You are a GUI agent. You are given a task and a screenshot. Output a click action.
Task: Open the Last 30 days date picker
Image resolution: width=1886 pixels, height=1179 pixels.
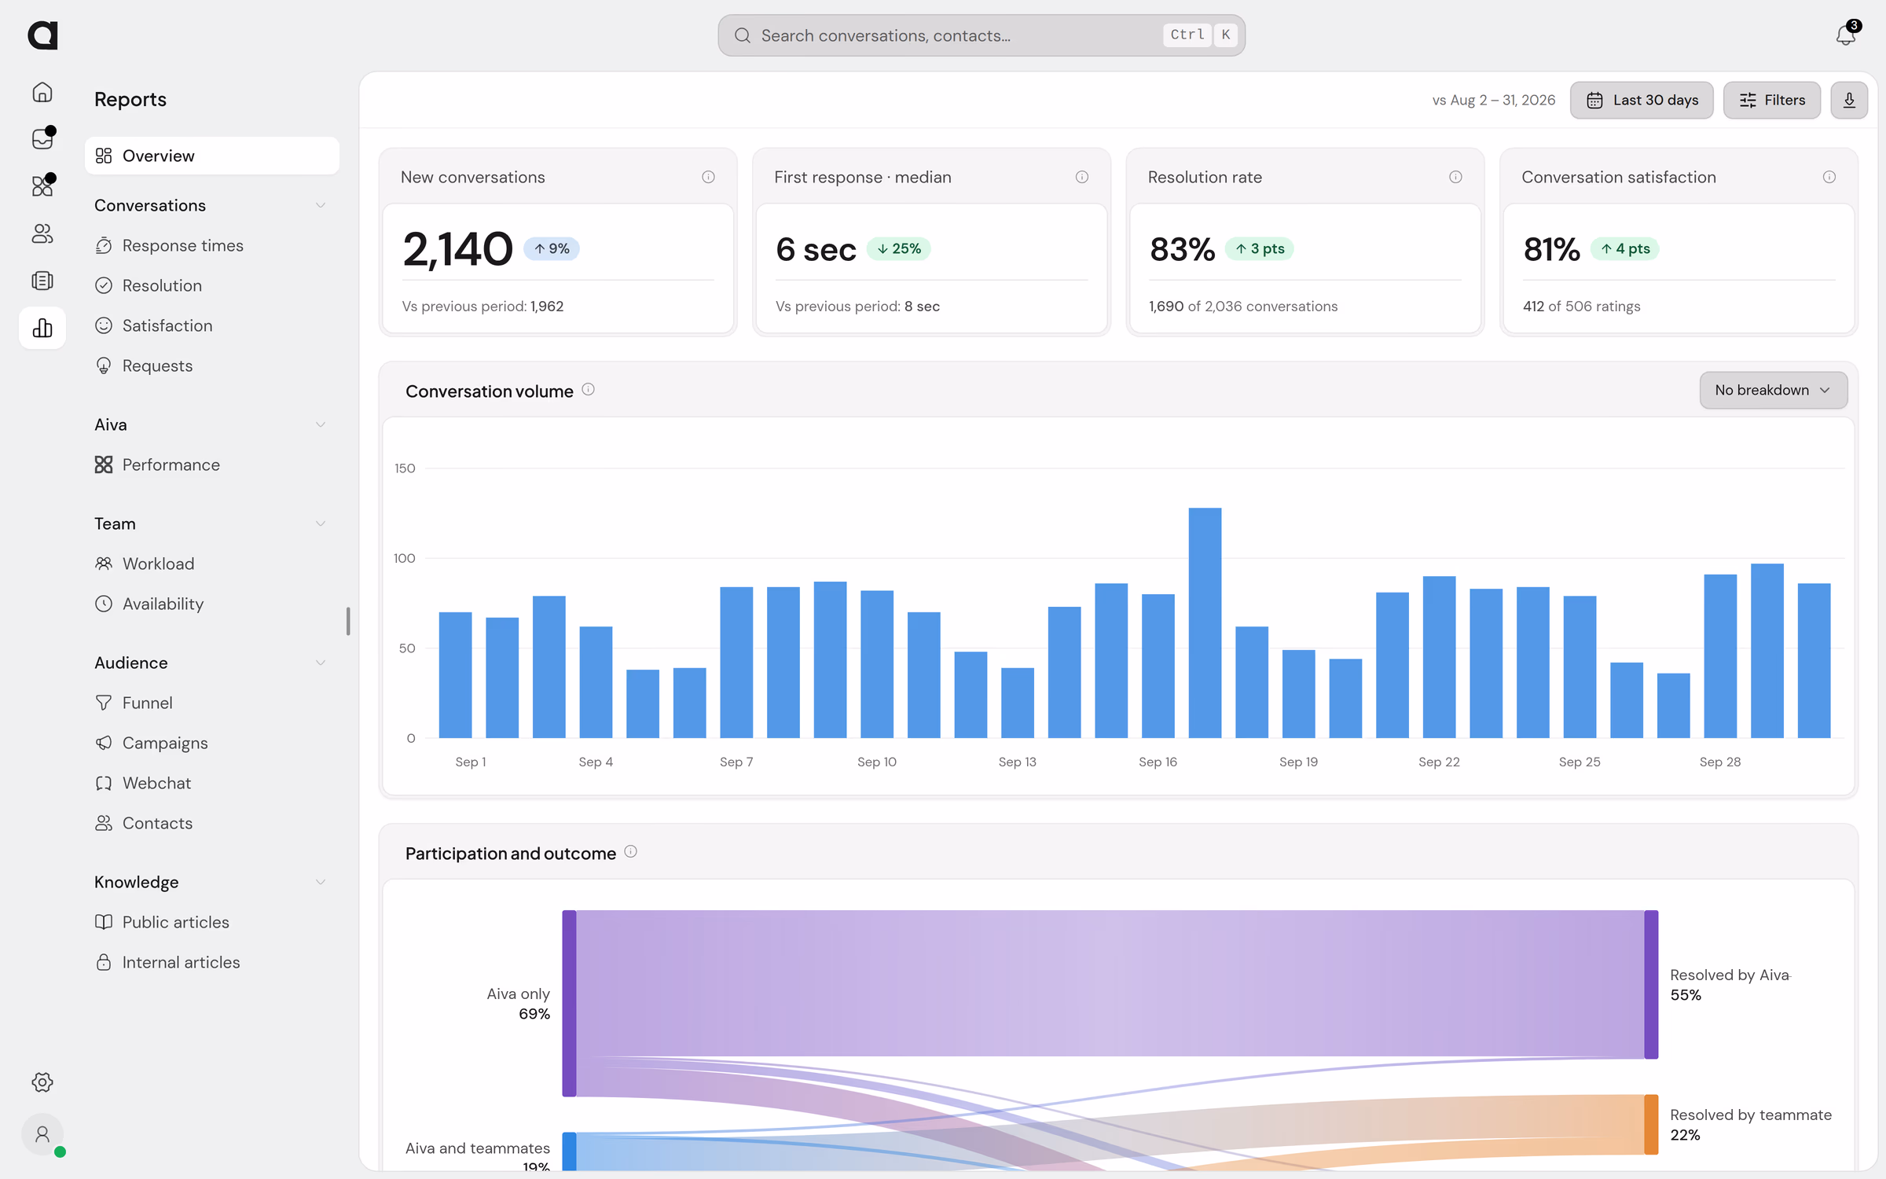(1642, 100)
